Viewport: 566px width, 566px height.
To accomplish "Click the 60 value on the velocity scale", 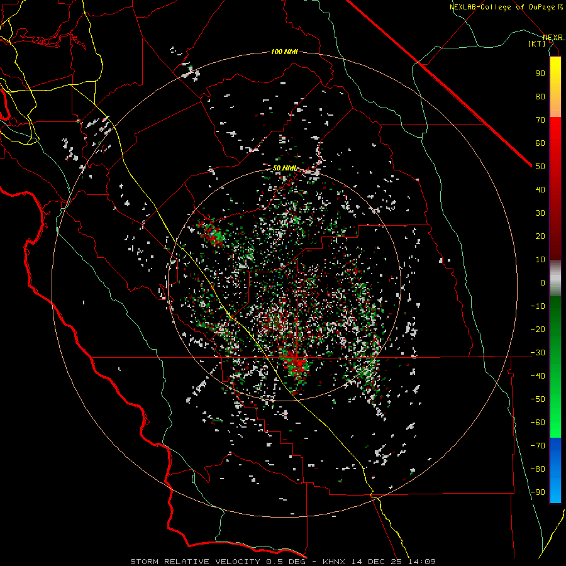I will click(x=540, y=143).
